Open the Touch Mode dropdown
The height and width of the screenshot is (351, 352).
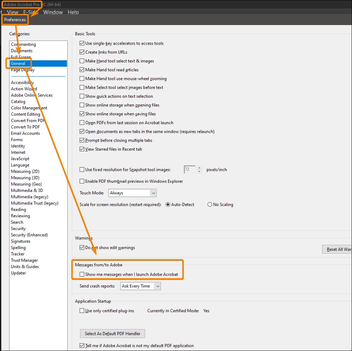tap(132, 193)
